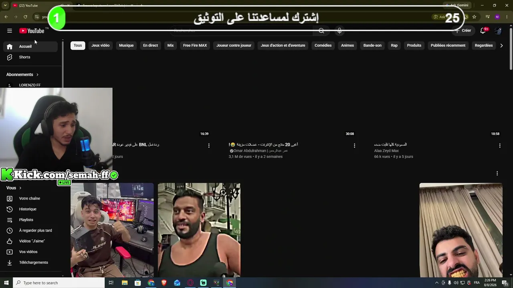Click the Téléchargements download icon

10,262
